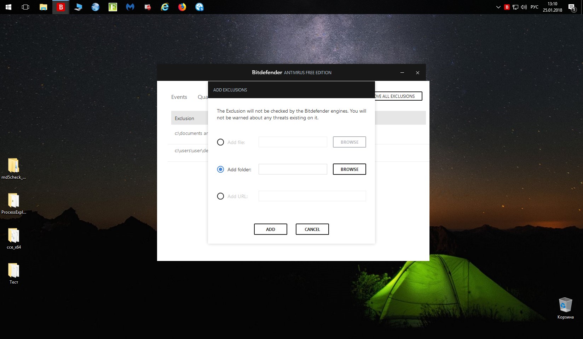Select the md5check desktop folder
Image resolution: width=583 pixels, height=339 pixels.
click(13, 169)
